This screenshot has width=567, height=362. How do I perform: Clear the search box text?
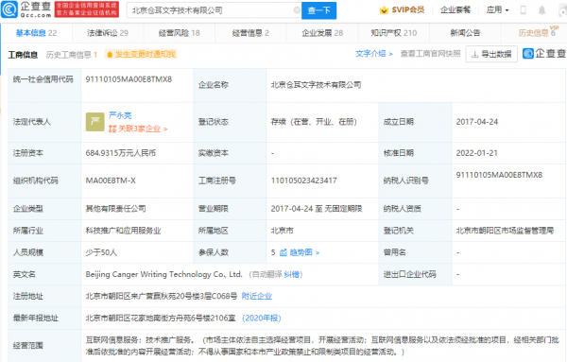[x=297, y=10]
